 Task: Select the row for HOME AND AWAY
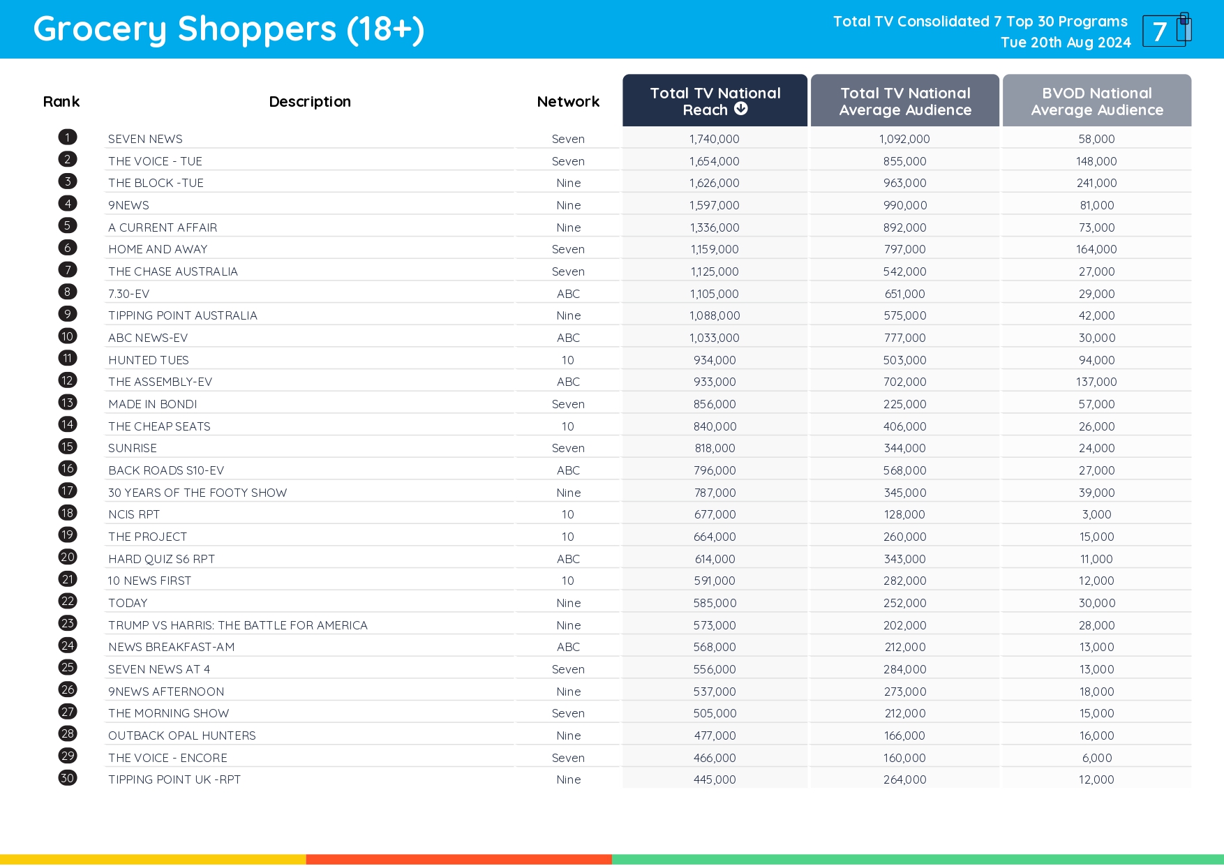tap(158, 248)
